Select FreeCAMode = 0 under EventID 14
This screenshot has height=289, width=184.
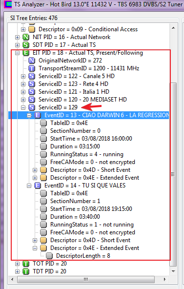(x=93, y=232)
